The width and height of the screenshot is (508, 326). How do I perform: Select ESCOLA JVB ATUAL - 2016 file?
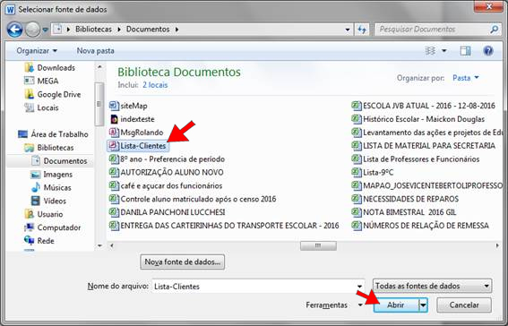tap(424, 106)
